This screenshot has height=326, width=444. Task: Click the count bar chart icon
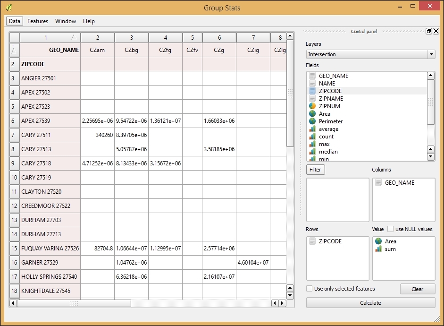point(312,137)
